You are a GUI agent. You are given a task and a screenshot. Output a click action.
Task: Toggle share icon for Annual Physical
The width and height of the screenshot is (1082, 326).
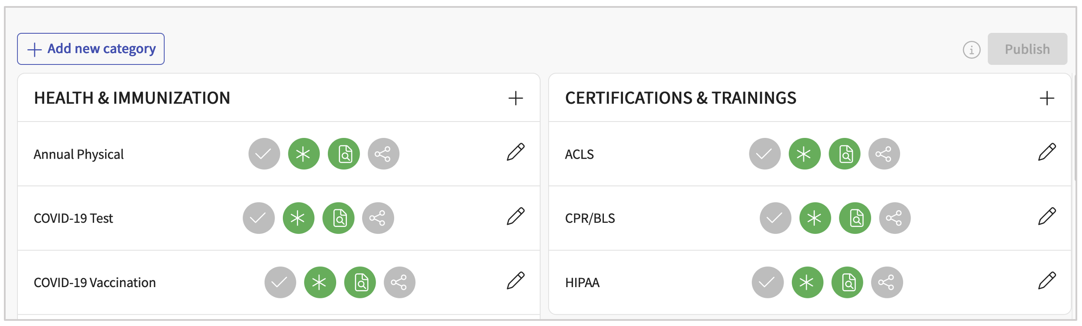tap(383, 154)
